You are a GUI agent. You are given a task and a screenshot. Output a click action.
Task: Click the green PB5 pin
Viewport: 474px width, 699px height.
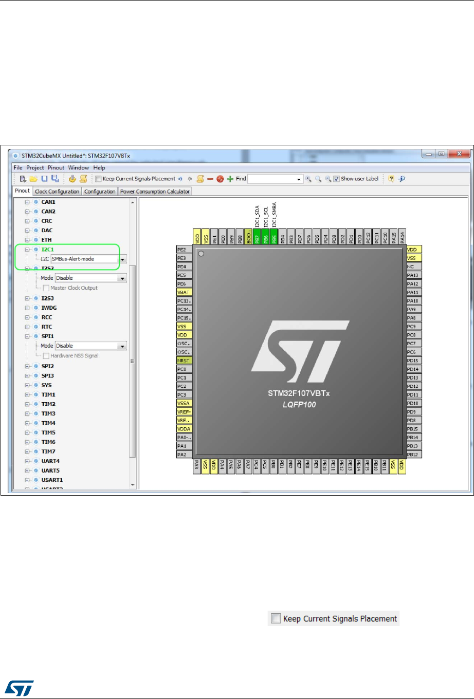[x=274, y=236]
